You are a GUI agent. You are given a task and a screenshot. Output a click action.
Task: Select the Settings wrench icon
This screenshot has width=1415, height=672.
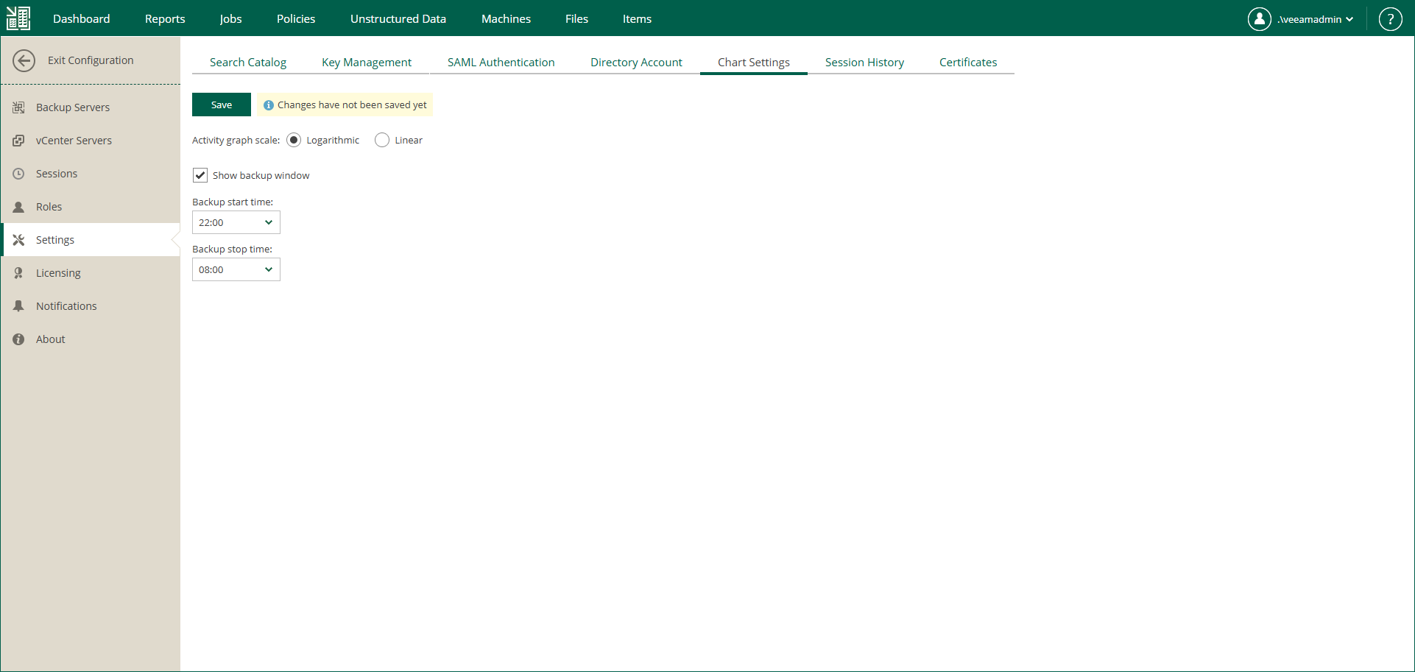click(x=19, y=239)
